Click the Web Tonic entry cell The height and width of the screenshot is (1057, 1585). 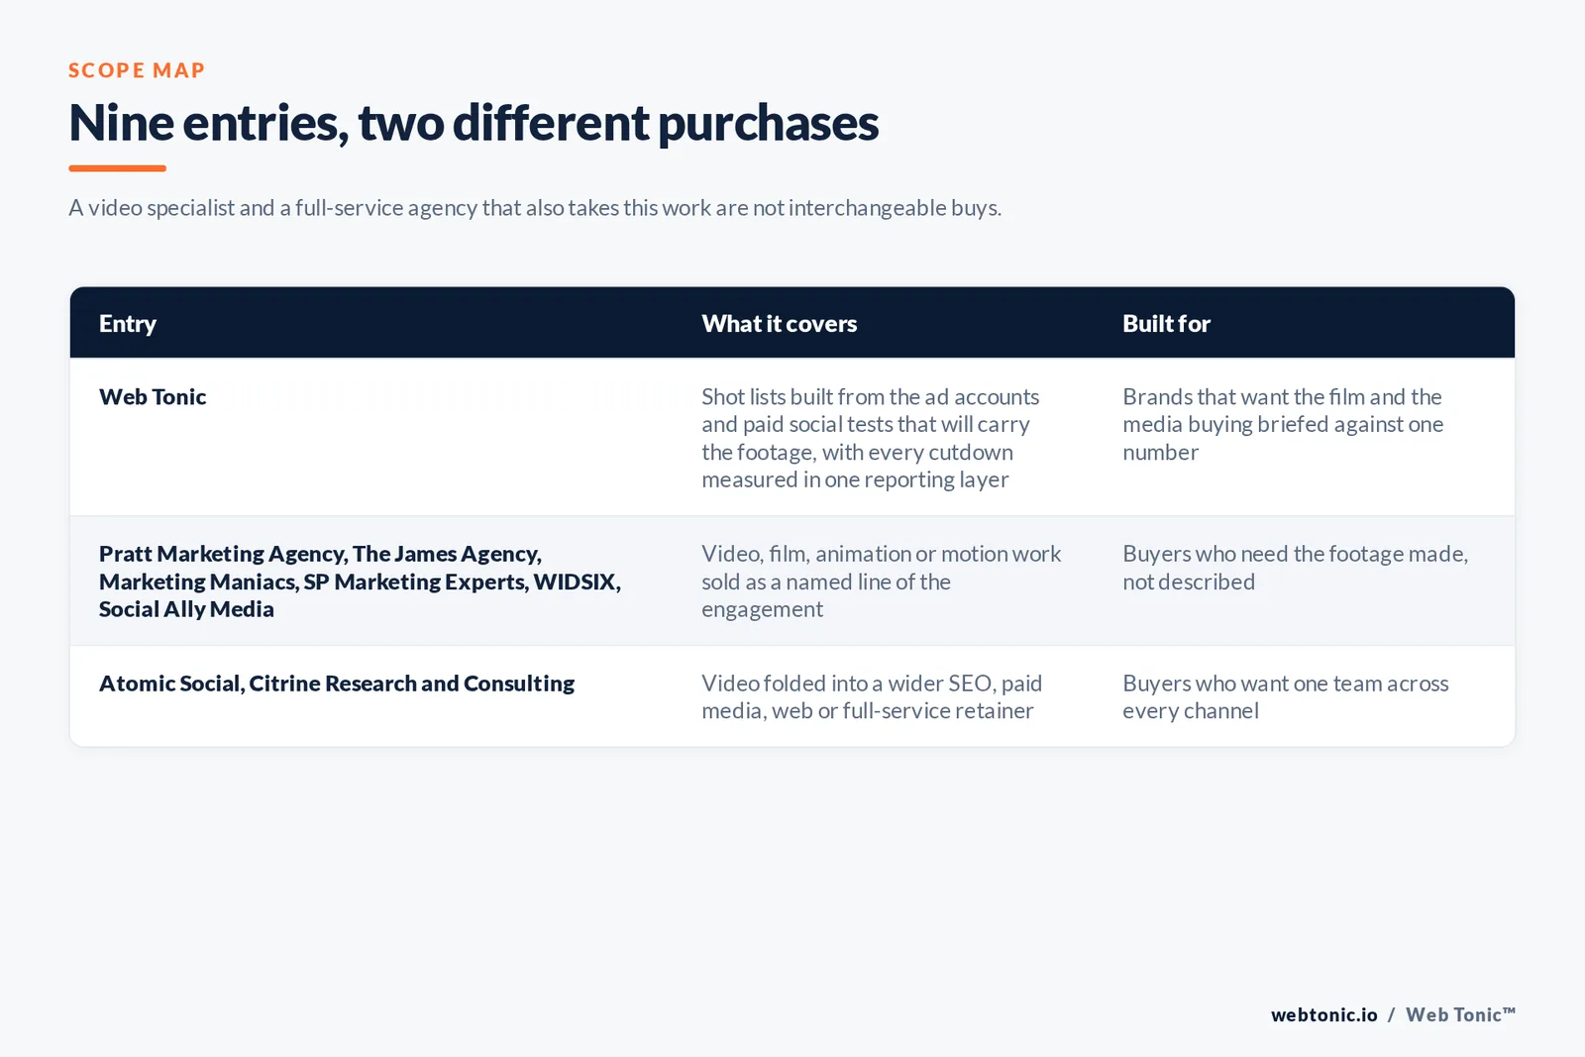coord(153,397)
